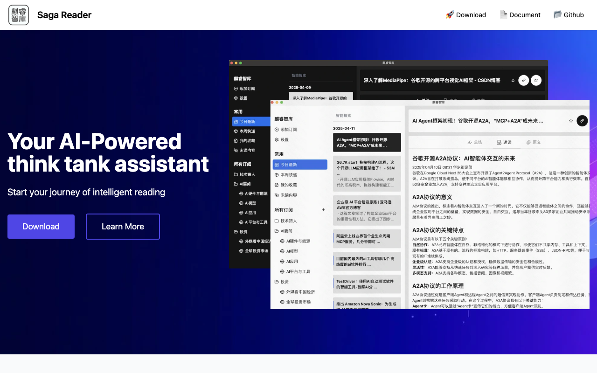This screenshot has width=597, height=373.
Task: Collapse the 投资 category folder
Action: 276,282
